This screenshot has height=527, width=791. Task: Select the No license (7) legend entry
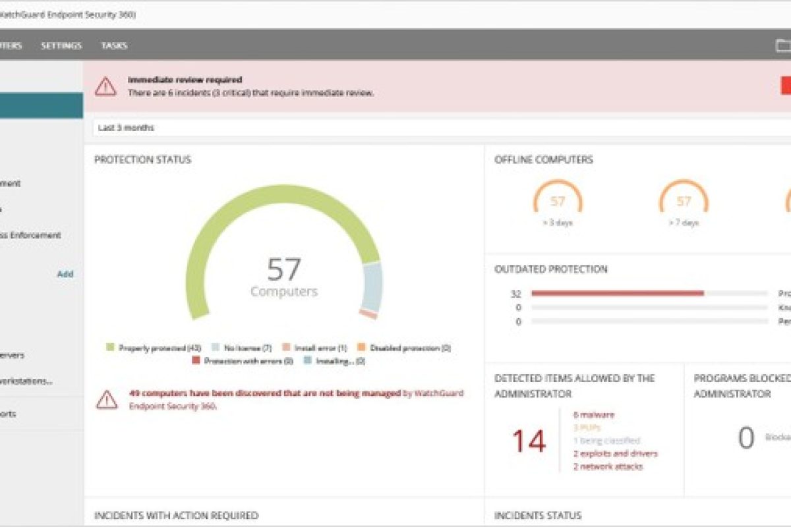241,348
